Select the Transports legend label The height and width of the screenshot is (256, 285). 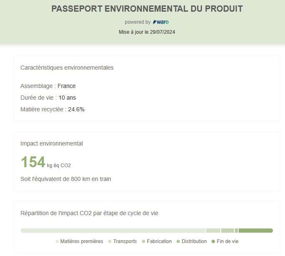(125, 241)
